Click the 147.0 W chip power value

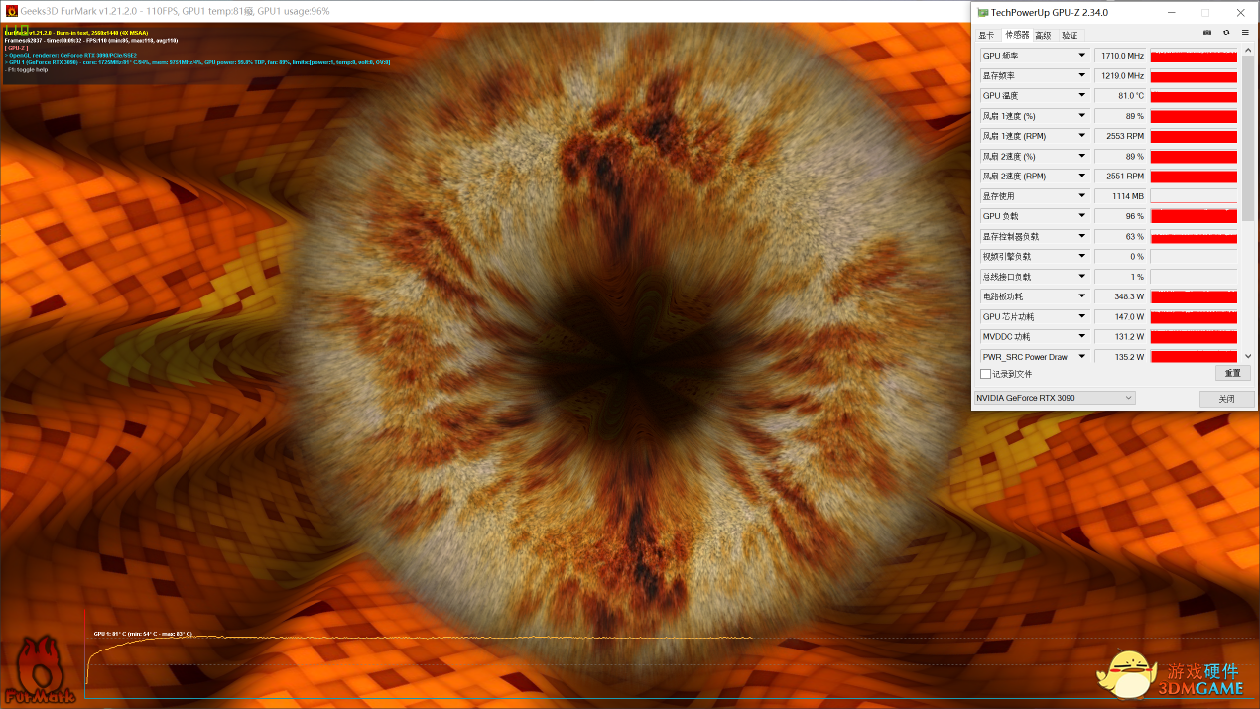tap(1120, 316)
